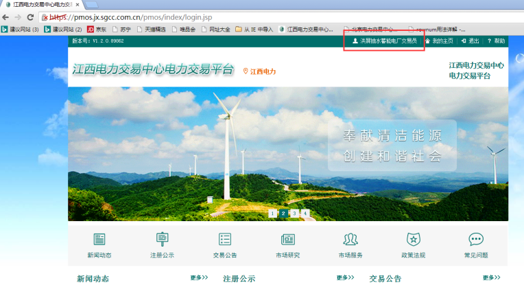Select the 交易公告 list icon
Image resolution: width=524 pixels, height=285 pixels.
coord(225,239)
